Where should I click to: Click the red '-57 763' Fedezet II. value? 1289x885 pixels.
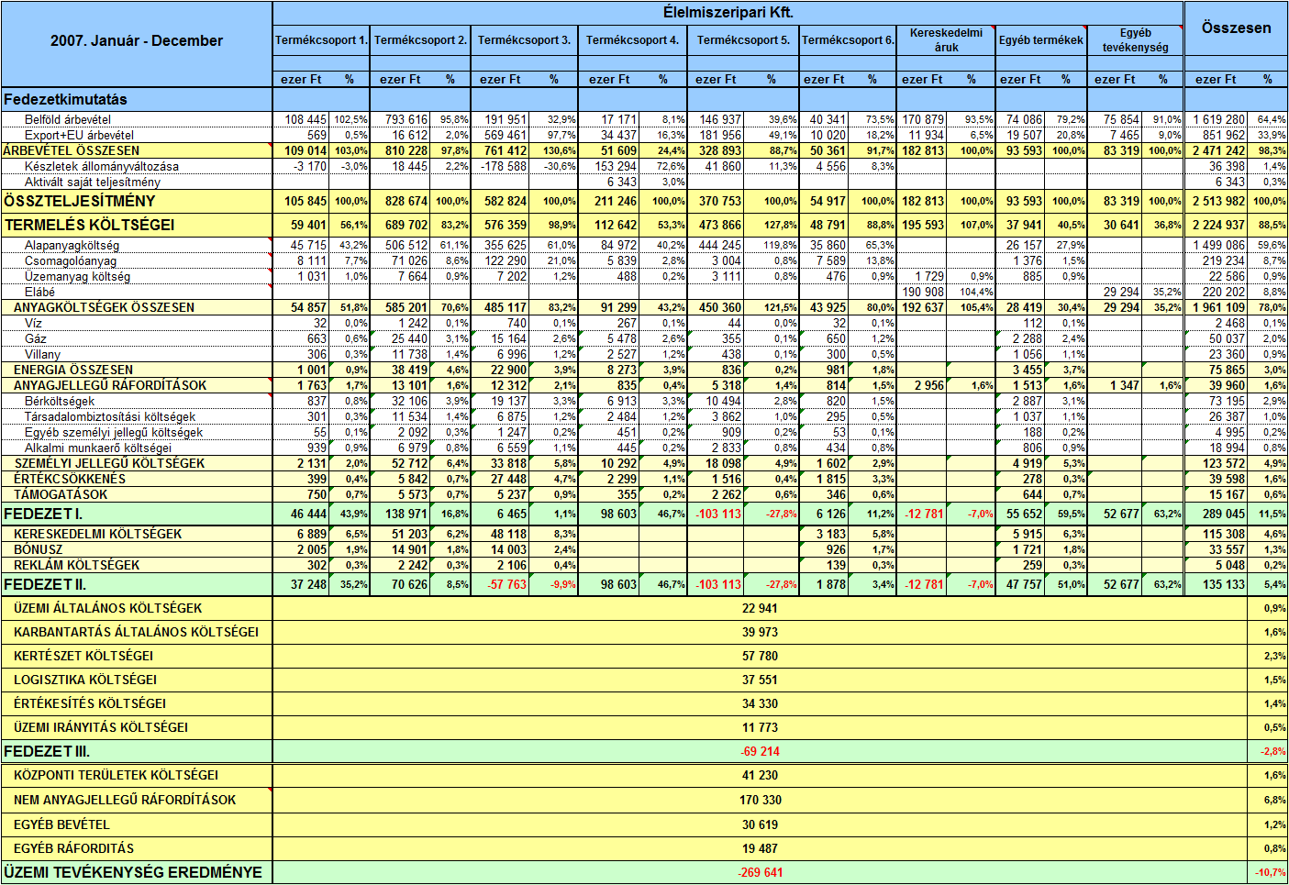[x=506, y=584]
